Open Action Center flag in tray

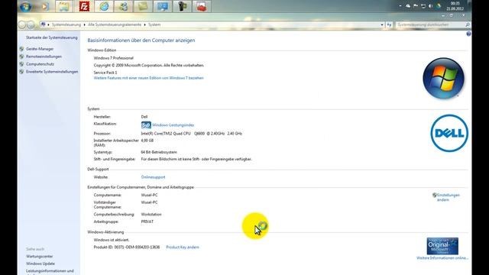[x=416, y=6]
